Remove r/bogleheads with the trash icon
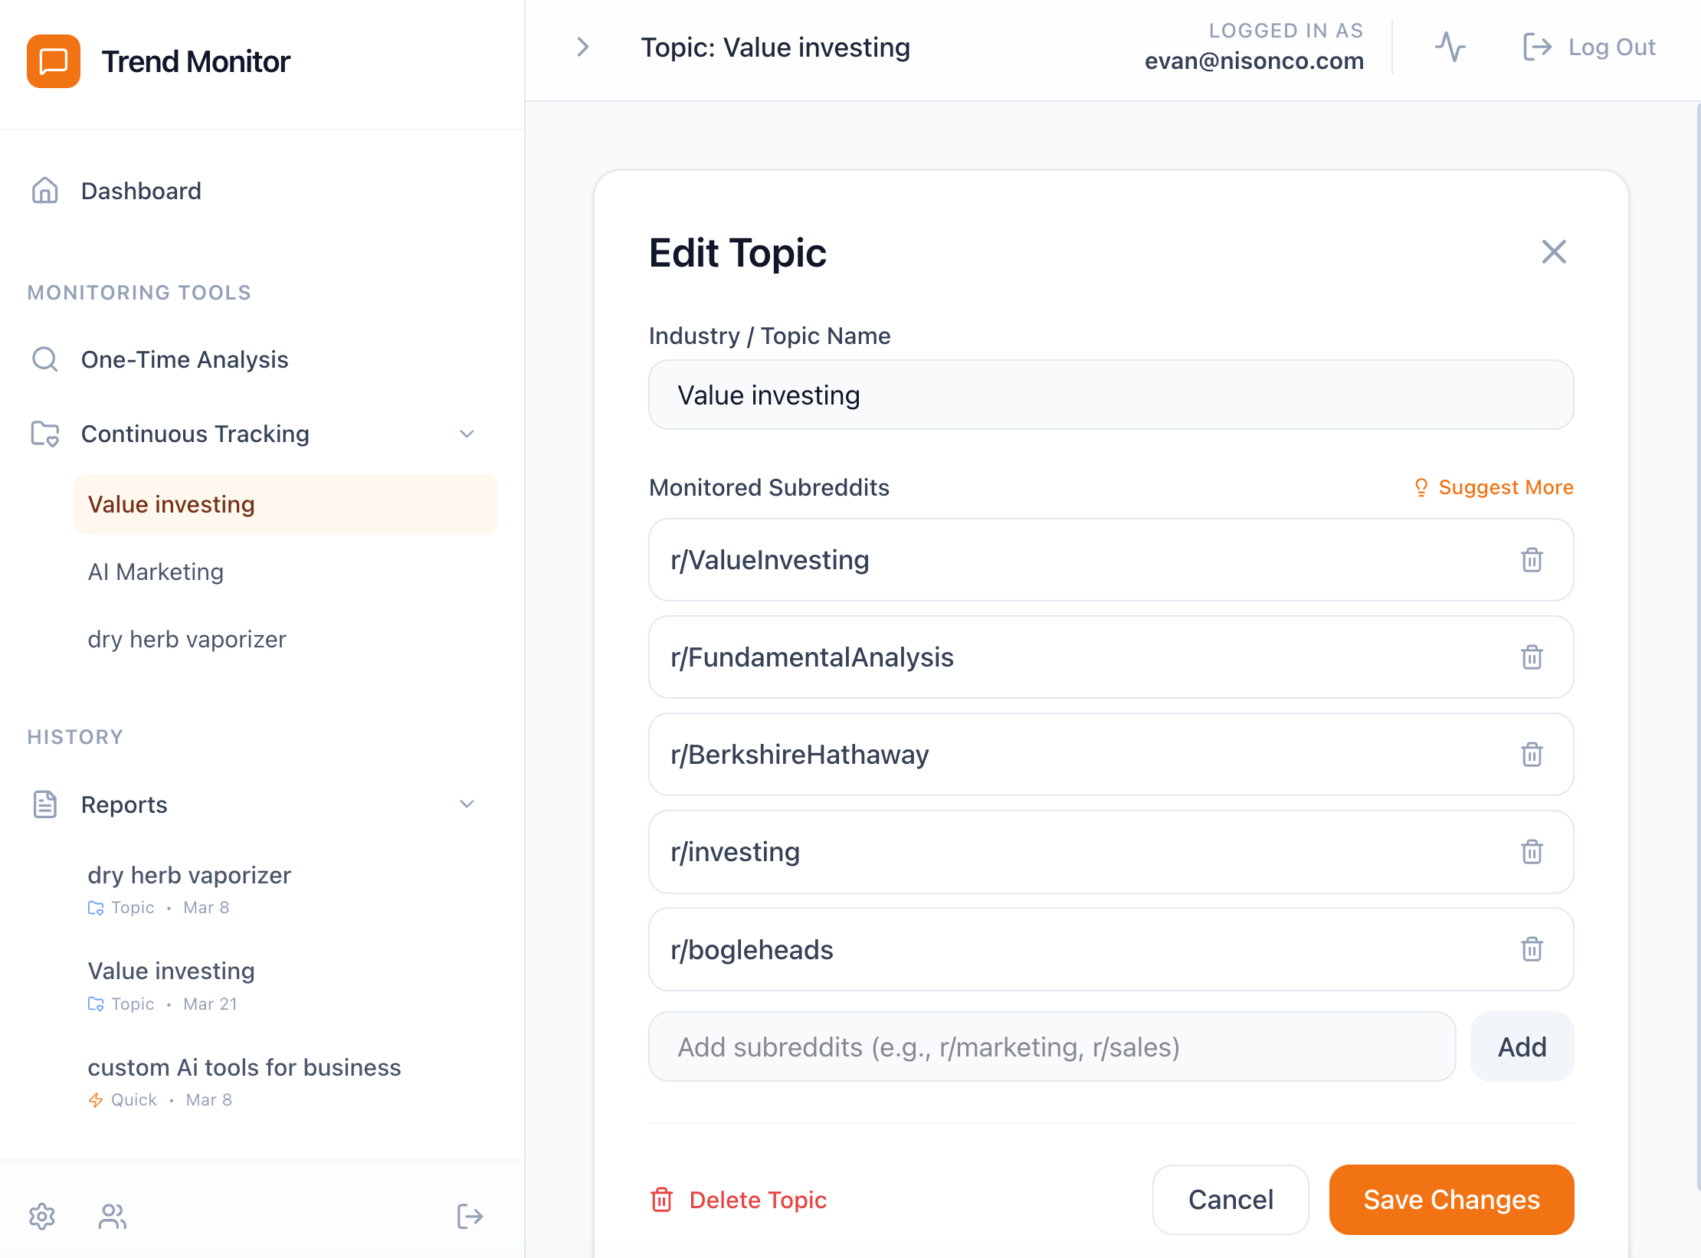Image resolution: width=1701 pixels, height=1258 pixels. (x=1532, y=950)
